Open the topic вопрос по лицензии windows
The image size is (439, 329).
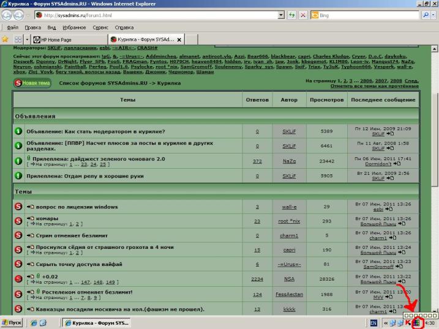pyautogui.click(x=77, y=207)
